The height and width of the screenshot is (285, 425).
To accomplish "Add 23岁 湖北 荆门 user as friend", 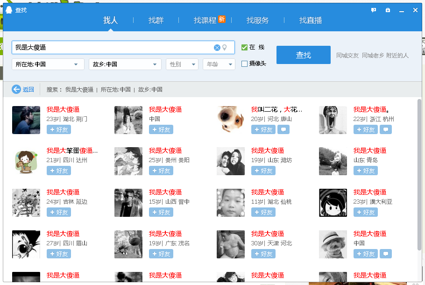I will 59,129.
